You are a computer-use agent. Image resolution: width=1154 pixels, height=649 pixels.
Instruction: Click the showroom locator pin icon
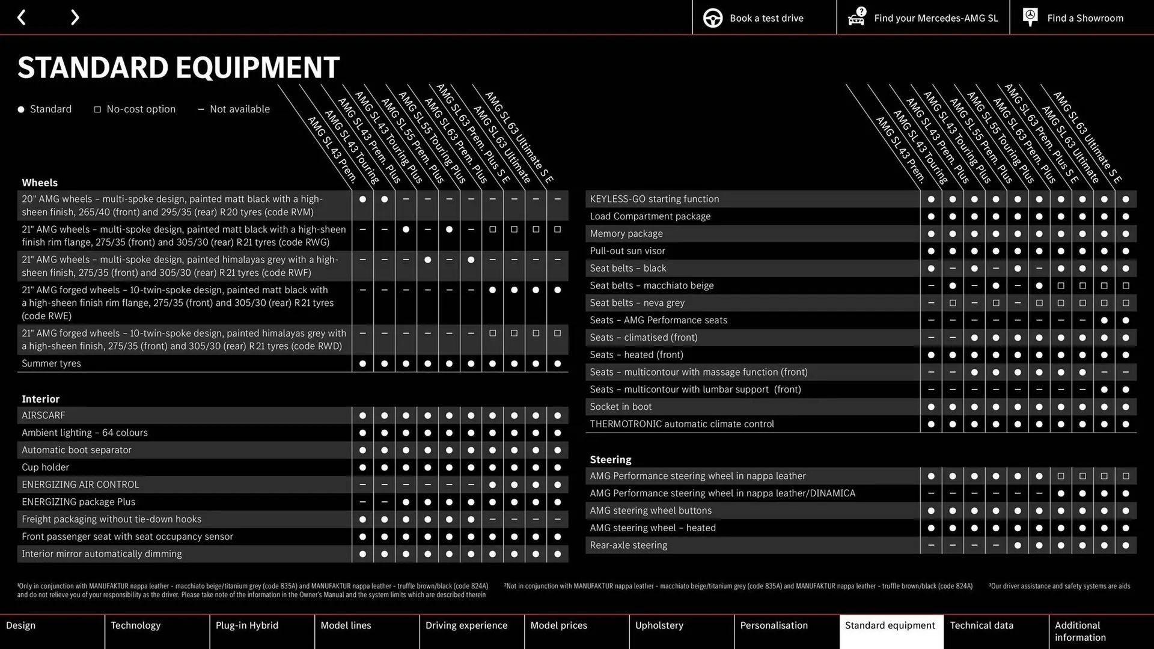click(1030, 17)
